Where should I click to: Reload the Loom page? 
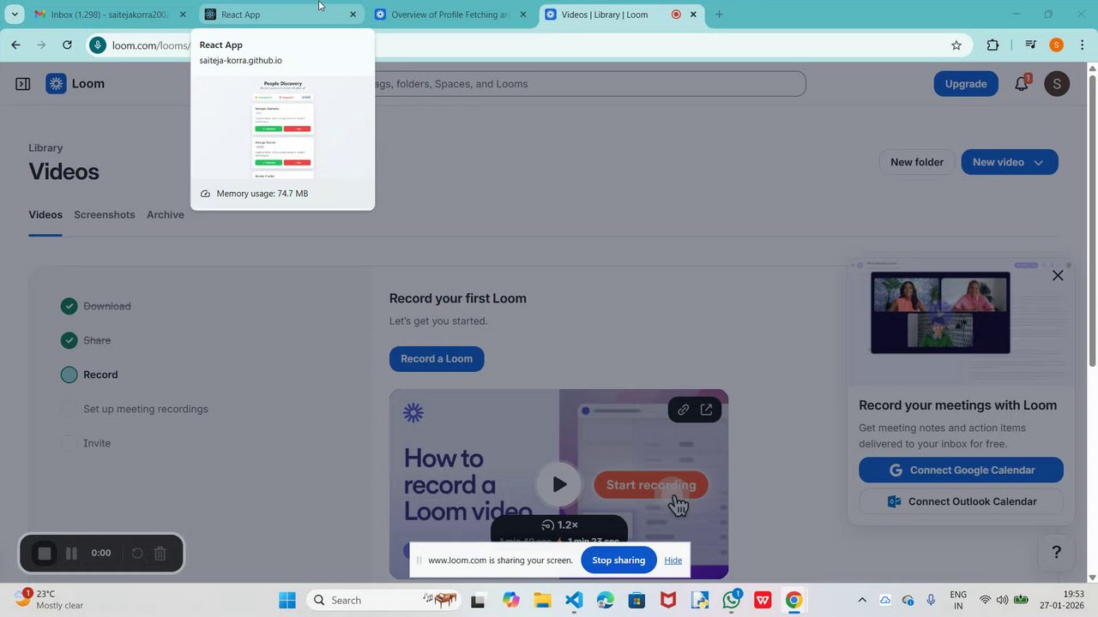pos(67,45)
